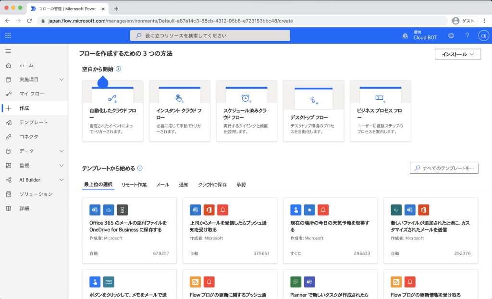Click the hourglass icon on Office 365 template
Screen dimensions: 492x299
click(x=123, y=210)
